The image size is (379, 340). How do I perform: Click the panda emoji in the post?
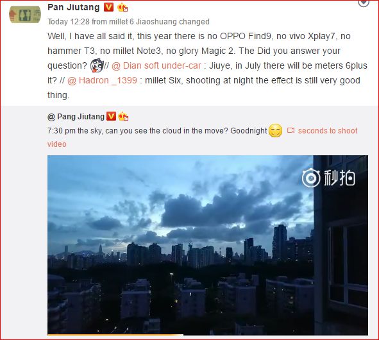(x=97, y=65)
